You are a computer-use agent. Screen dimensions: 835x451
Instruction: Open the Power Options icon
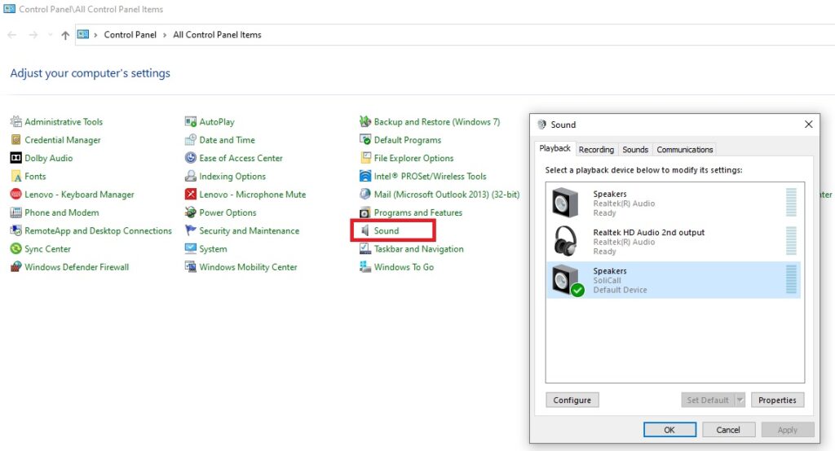pos(191,212)
